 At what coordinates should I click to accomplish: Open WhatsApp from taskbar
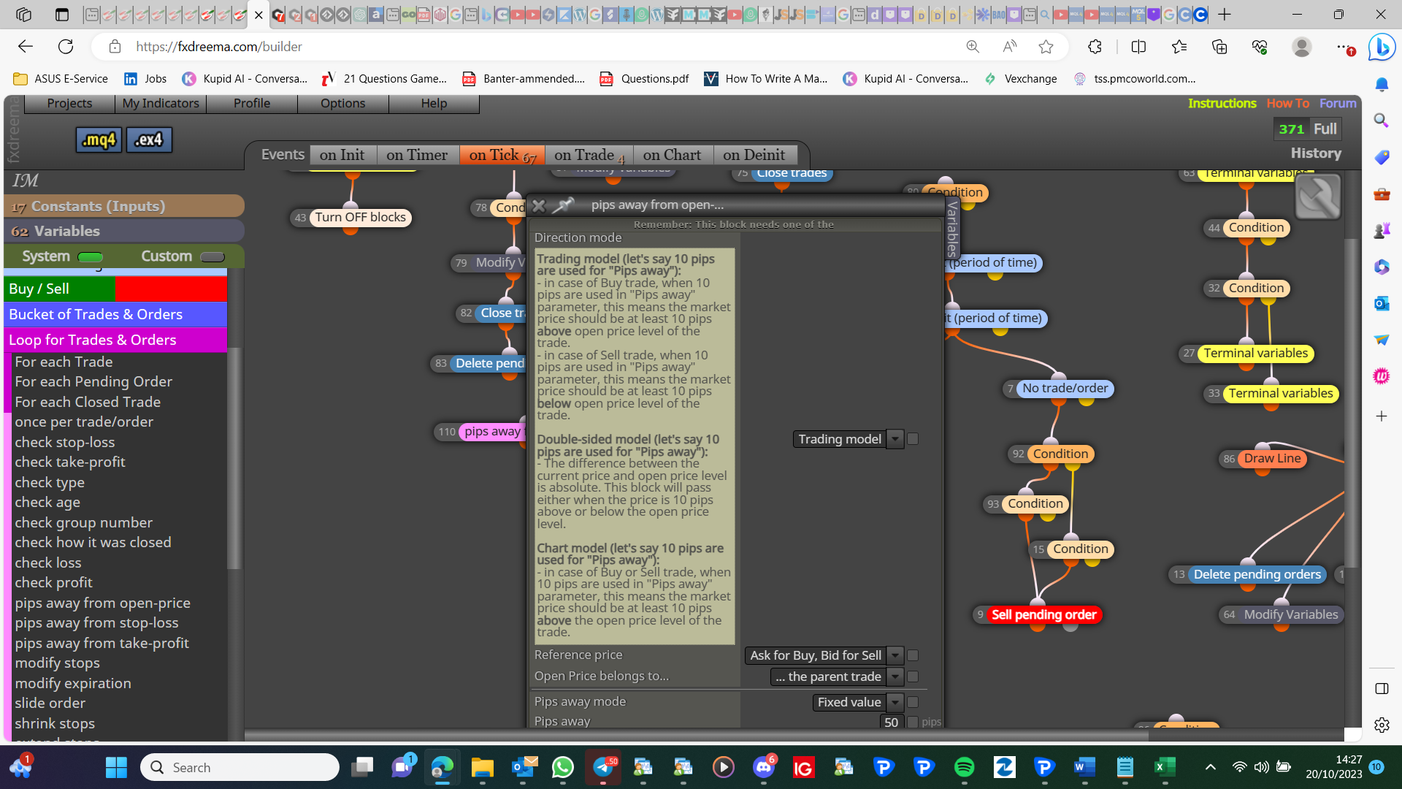click(x=562, y=767)
